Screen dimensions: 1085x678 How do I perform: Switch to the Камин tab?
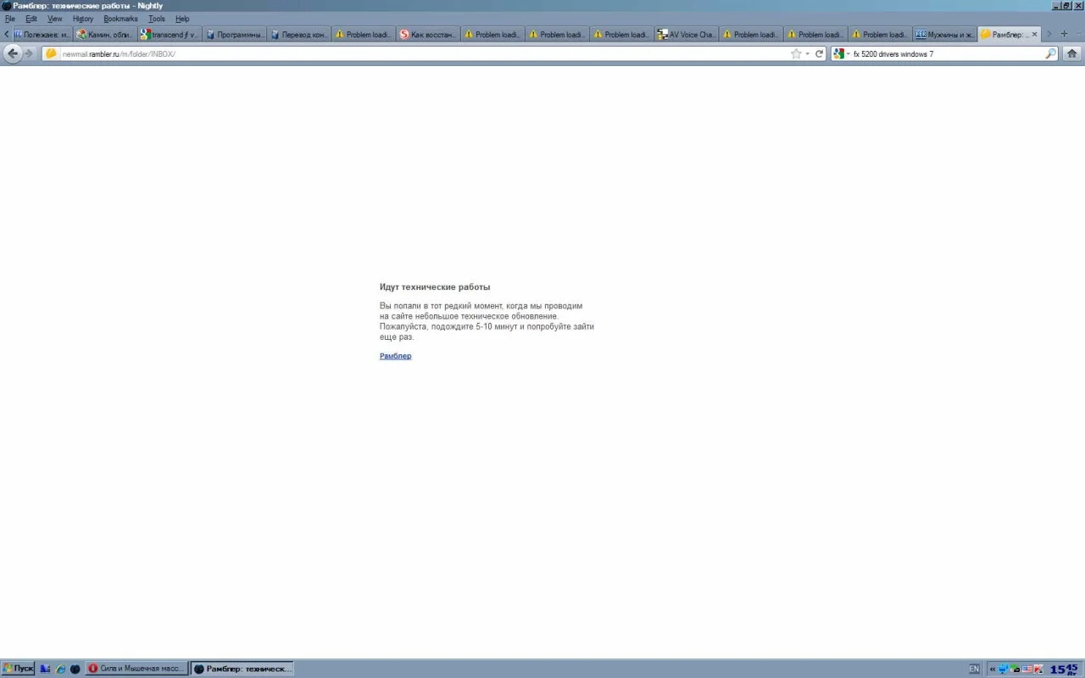click(x=105, y=35)
